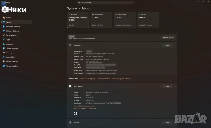This screenshot has width=211, height=128.
Task: Select the System sidebar icon
Action: click(x=4, y=22)
